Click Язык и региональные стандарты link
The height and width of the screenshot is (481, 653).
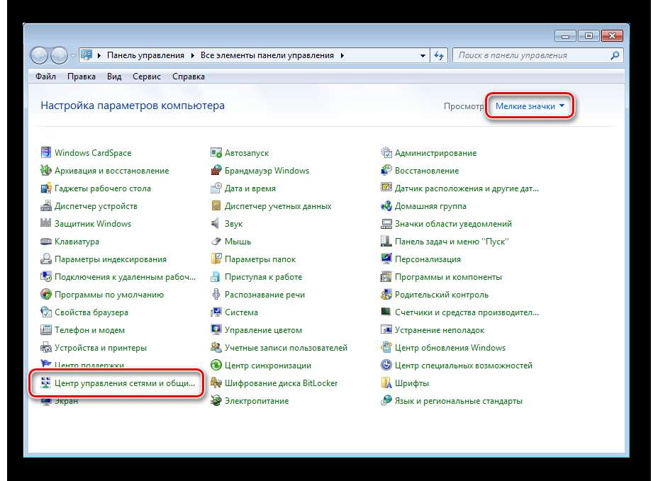459,401
